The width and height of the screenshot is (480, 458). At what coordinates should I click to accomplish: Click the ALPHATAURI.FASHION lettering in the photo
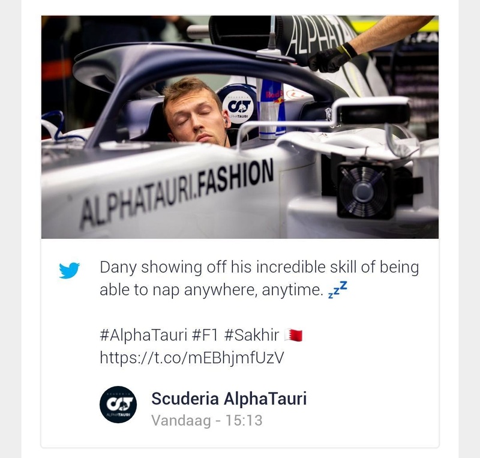[176, 194]
